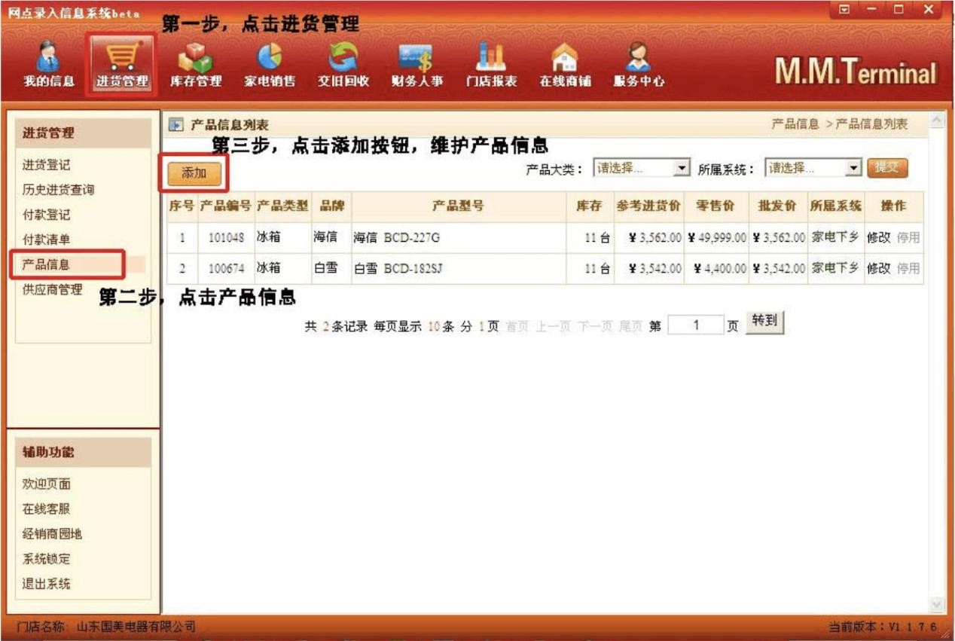Click product number 101048 cell
Viewport: 955px width, 641px height.
(x=226, y=238)
